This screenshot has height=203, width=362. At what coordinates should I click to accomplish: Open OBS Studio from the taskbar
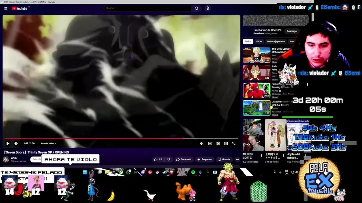point(186,172)
